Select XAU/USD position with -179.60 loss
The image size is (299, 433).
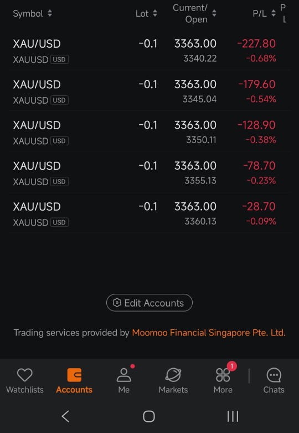pos(149,91)
